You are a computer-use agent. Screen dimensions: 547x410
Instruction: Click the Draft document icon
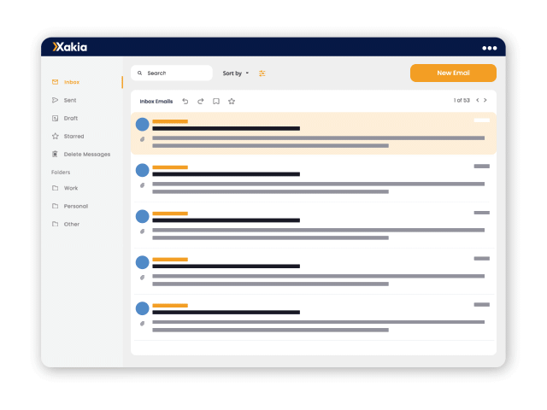coord(55,118)
